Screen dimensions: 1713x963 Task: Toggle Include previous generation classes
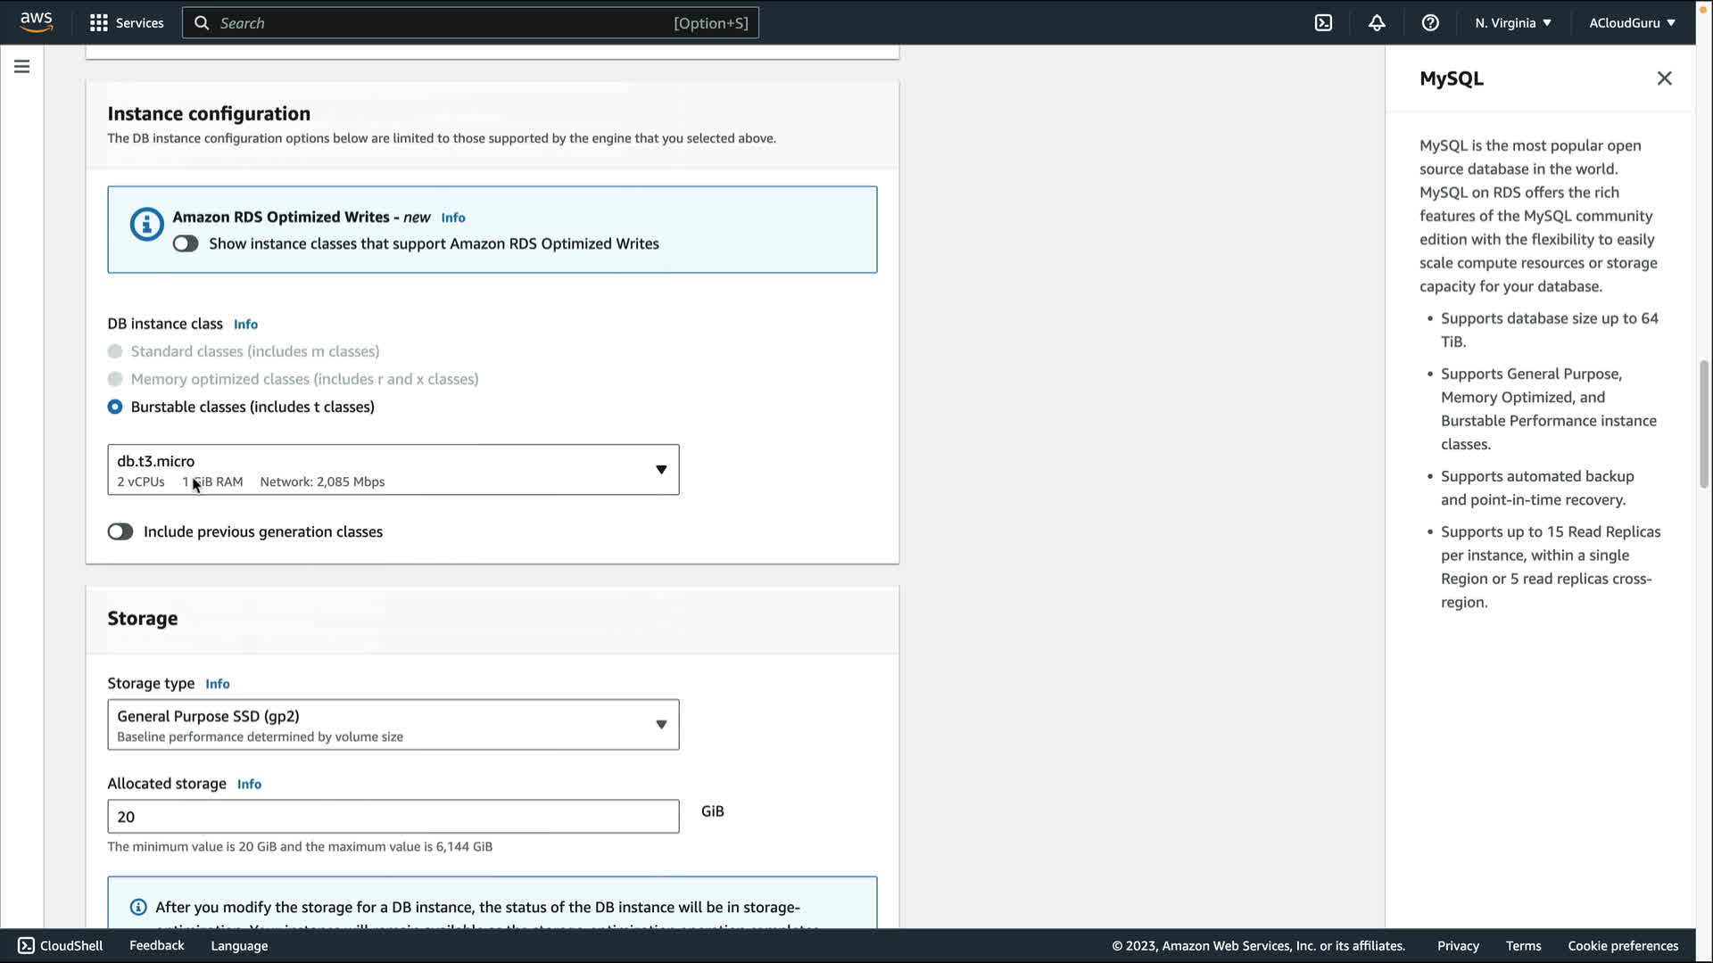(120, 531)
